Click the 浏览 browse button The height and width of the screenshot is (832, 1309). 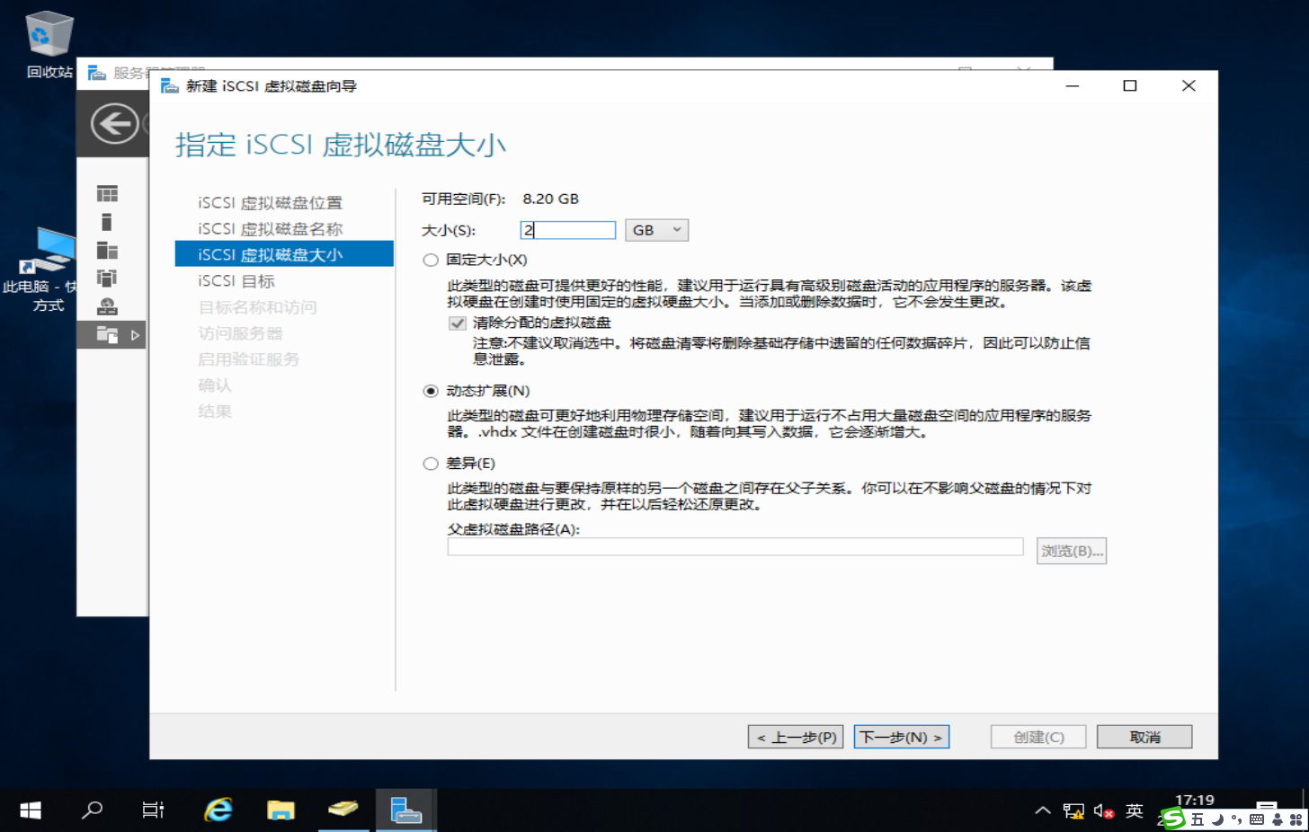1072,551
